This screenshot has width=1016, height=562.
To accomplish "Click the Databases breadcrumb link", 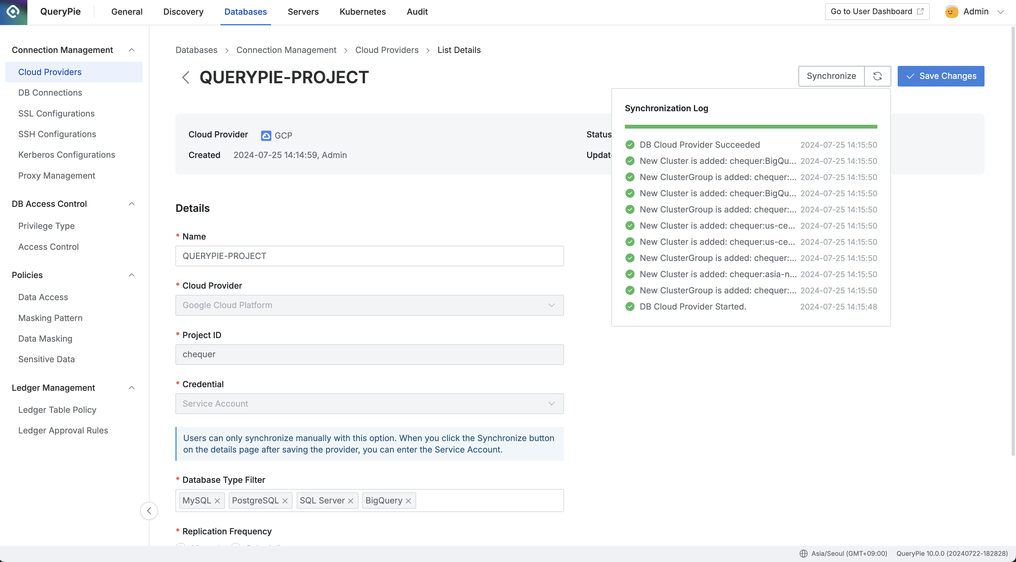I will (196, 50).
